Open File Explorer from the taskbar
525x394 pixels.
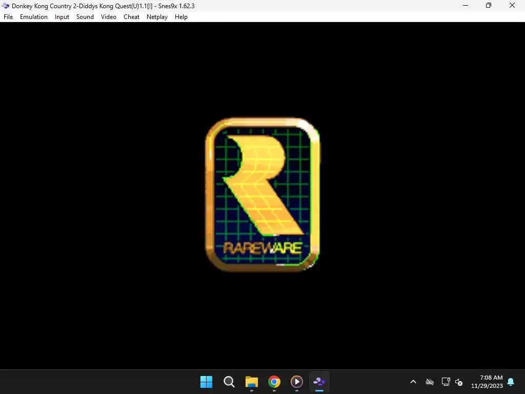(x=251, y=382)
